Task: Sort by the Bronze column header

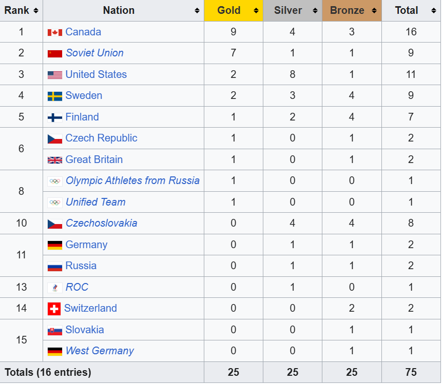Action: coord(348,10)
